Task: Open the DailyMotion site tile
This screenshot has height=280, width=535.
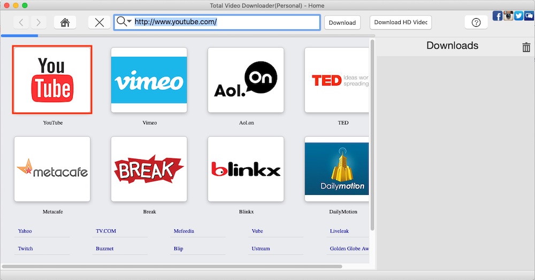Action: [x=337, y=169]
